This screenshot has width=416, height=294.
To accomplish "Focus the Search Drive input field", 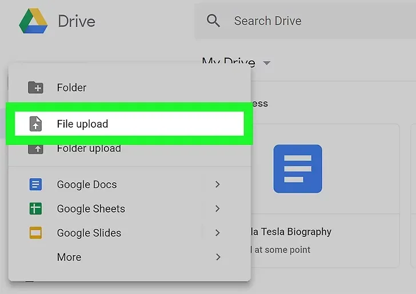I will point(305,21).
